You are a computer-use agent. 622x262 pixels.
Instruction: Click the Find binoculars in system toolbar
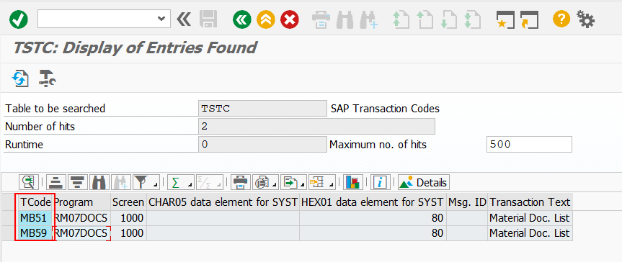pyautogui.click(x=345, y=19)
